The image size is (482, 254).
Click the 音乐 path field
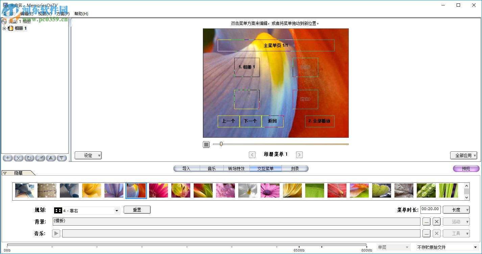(x=241, y=233)
